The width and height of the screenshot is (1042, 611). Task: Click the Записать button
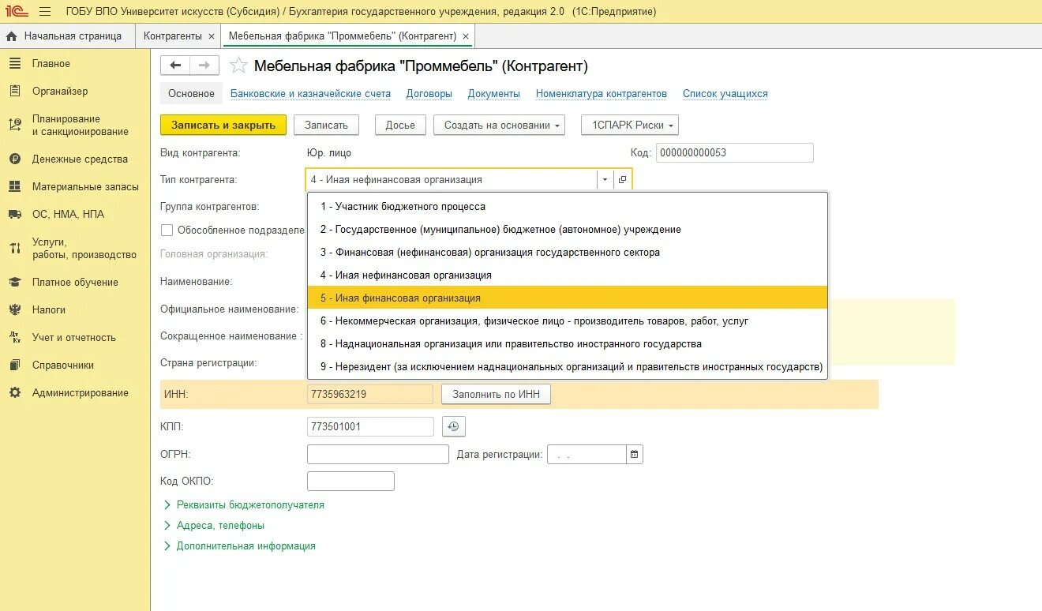click(x=326, y=125)
